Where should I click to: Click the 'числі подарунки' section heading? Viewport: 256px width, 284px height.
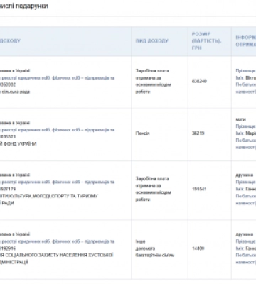point(23,6)
